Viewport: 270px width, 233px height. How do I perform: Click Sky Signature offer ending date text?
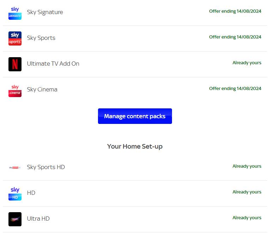[x=235, y=11]
